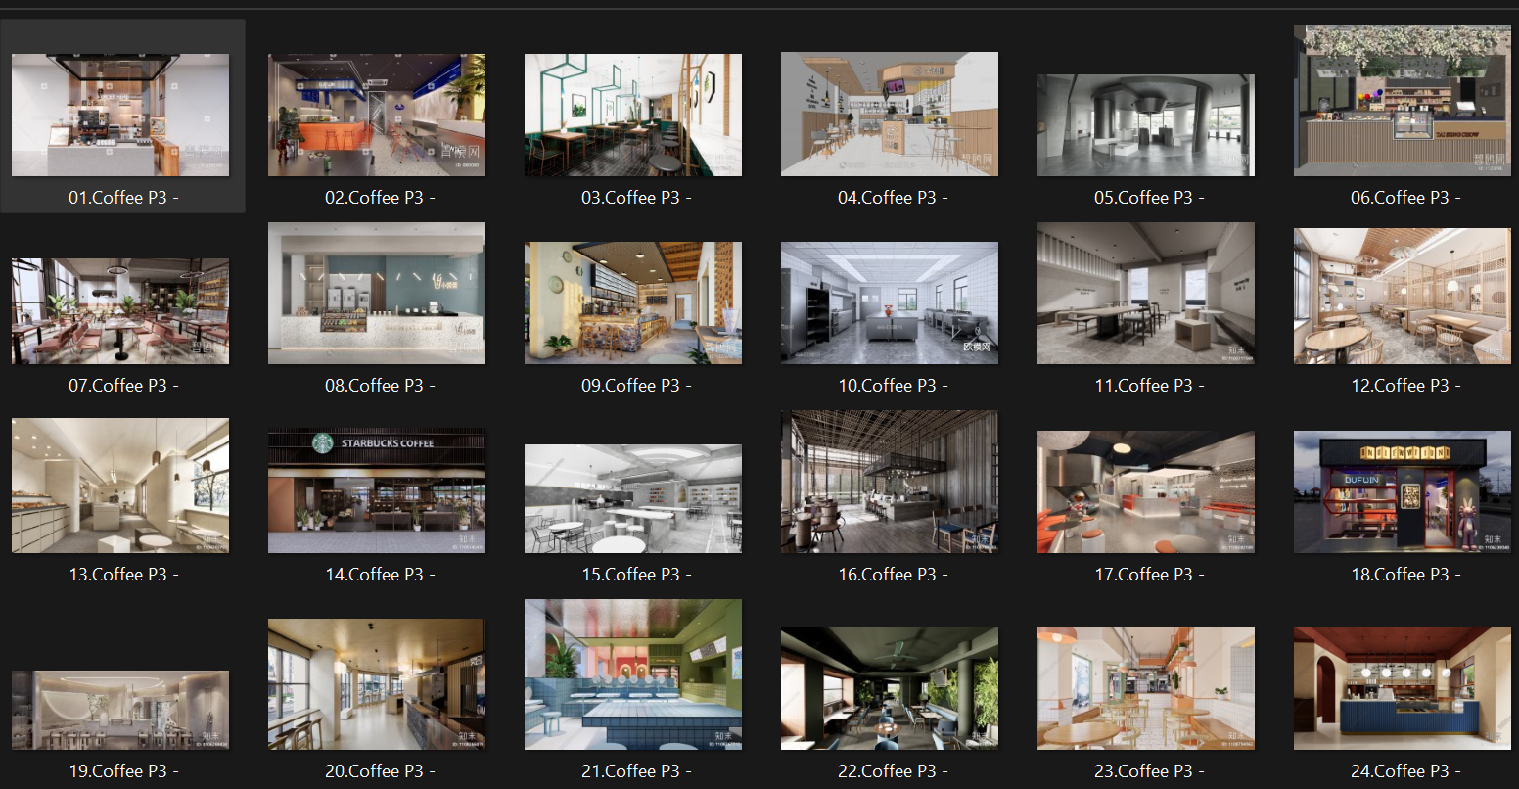Viewport: 1519px width, 789px height.
Task: Pick the 08.Coffee P3 counter render
Action: (x=377, y=294)
